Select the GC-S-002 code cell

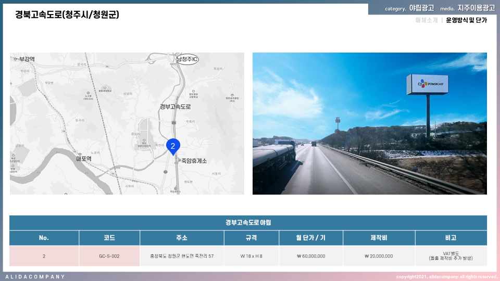pyautogui.click(x=109, y=256)
